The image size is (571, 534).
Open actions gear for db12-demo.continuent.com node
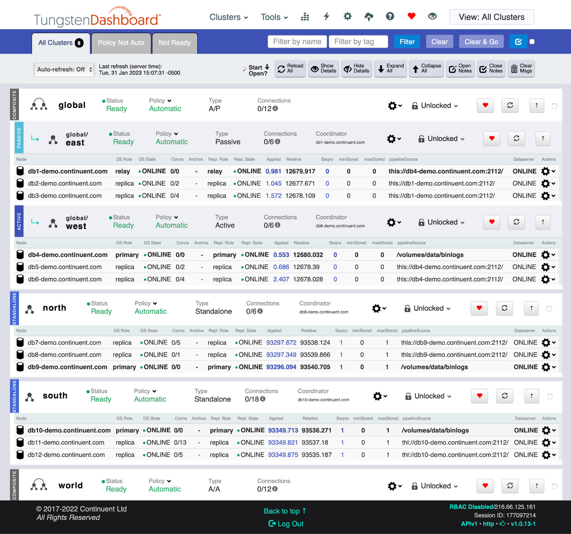(549, 455)
